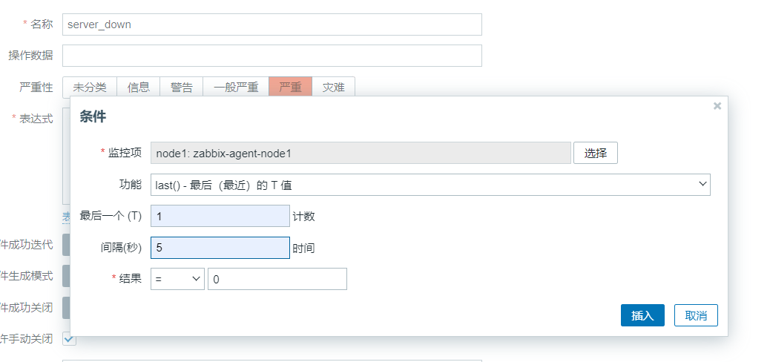The height and width of the screenshot is (362, 770).
Task: Cancel the dialog with 取消
Action: [x=695, y=315]
